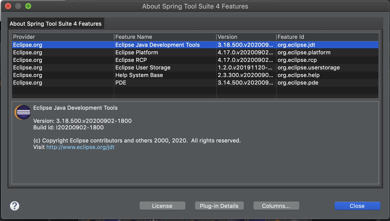Screen dimensions: 390x221
Task: Click the blue Close button
Action: pyautogui.click(x=357, y=206)
